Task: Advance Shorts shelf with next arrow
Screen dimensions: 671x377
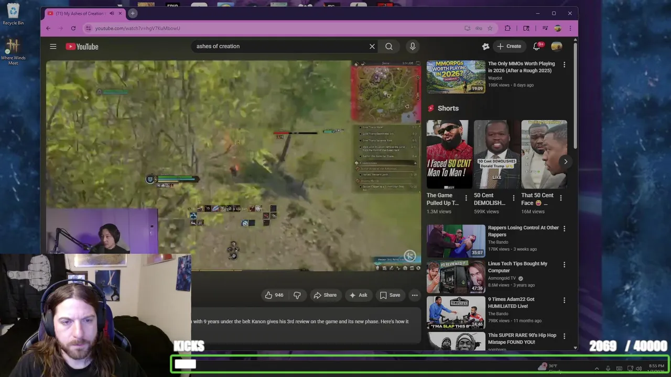Action: 565,161
